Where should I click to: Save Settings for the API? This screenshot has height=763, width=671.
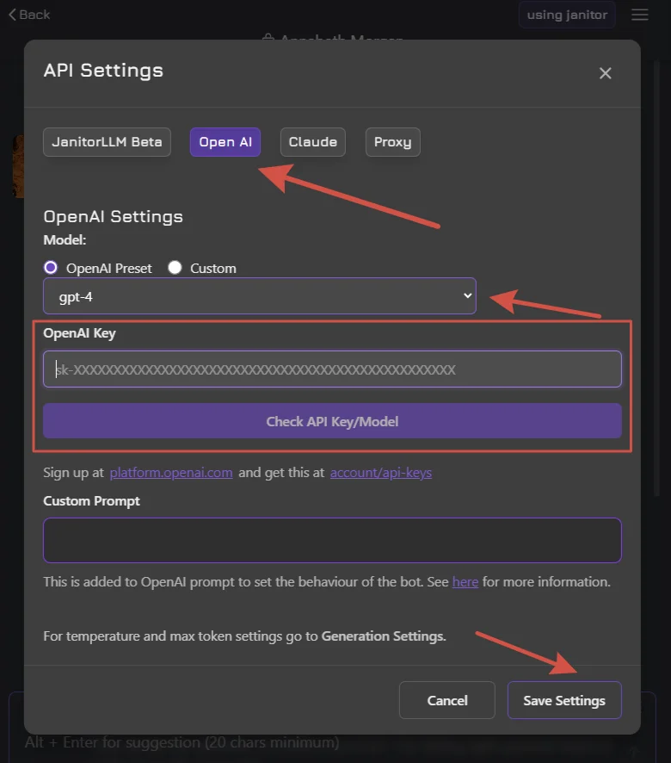coord(564,700)
